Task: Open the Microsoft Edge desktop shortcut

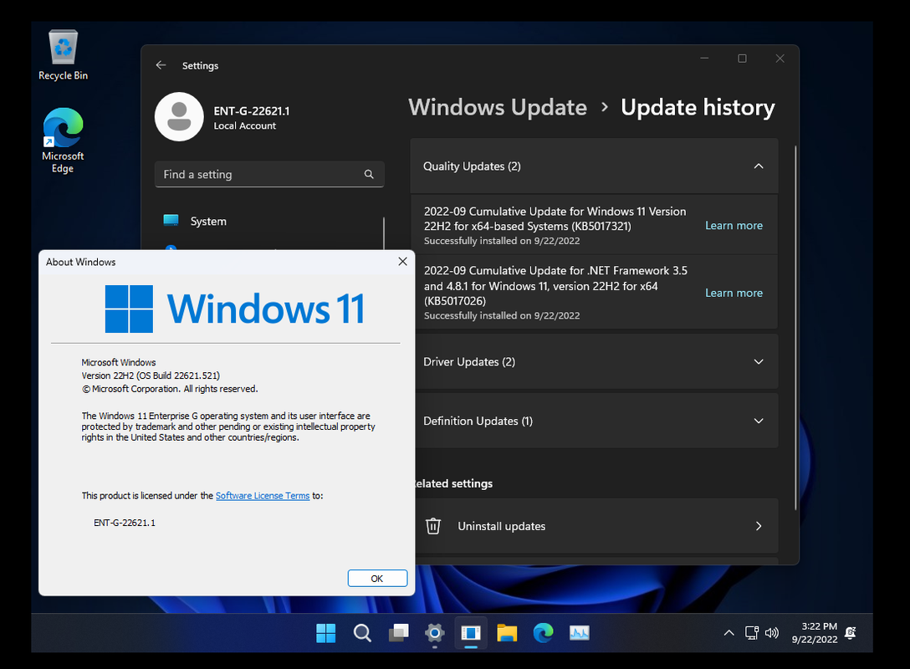Action: [63, 140]
